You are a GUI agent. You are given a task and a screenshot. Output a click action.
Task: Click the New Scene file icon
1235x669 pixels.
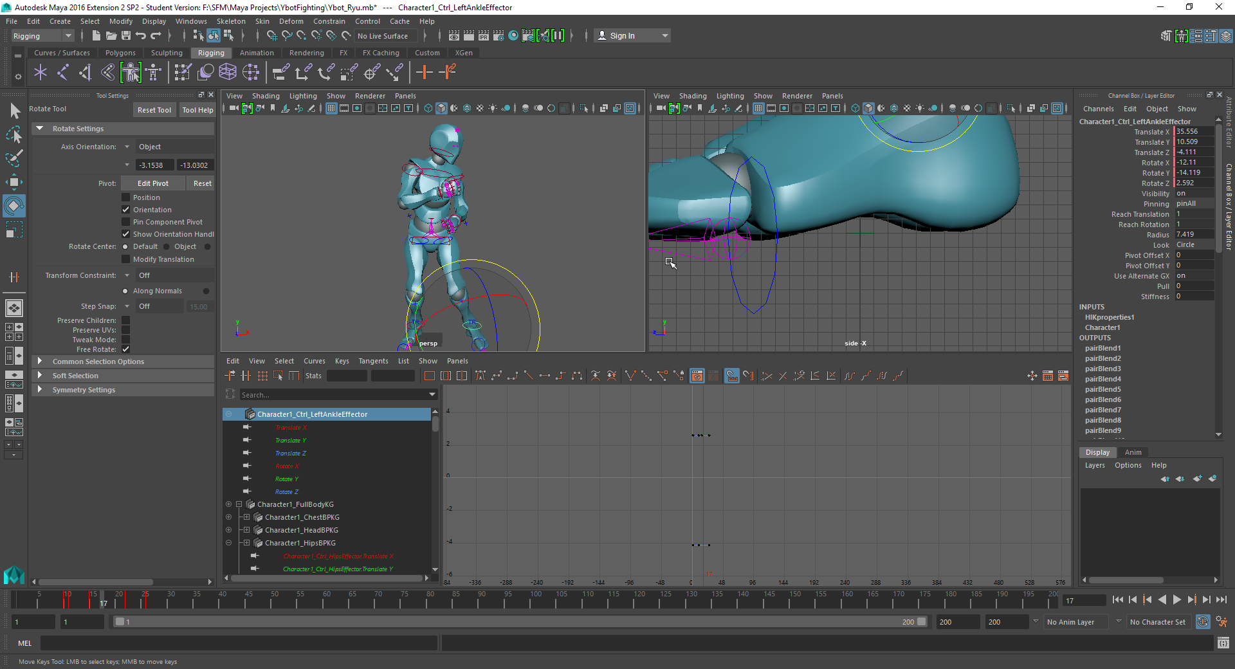click(96, 35)
